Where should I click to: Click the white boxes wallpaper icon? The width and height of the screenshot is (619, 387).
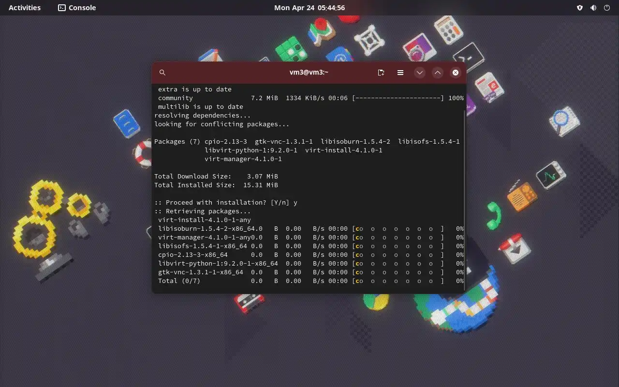coord(369,40)
